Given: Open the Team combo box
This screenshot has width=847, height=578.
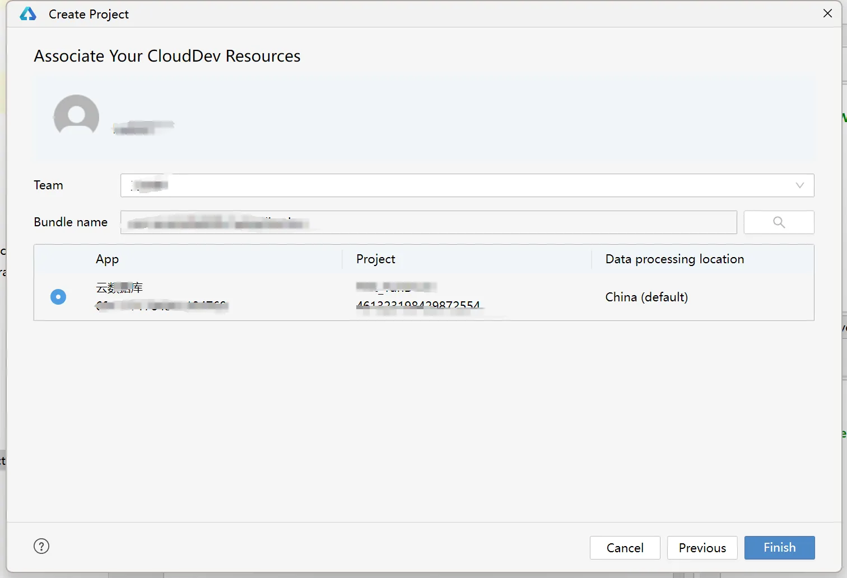Looking at the screenshot, I should point(467,185).
